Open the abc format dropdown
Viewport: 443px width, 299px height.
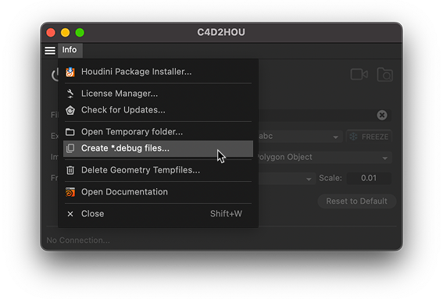[x=300, y=137]
